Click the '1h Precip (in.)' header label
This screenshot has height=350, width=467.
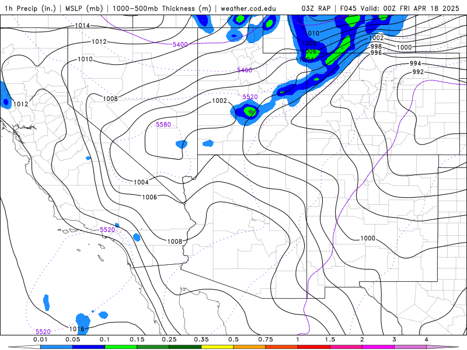(30, 8)
